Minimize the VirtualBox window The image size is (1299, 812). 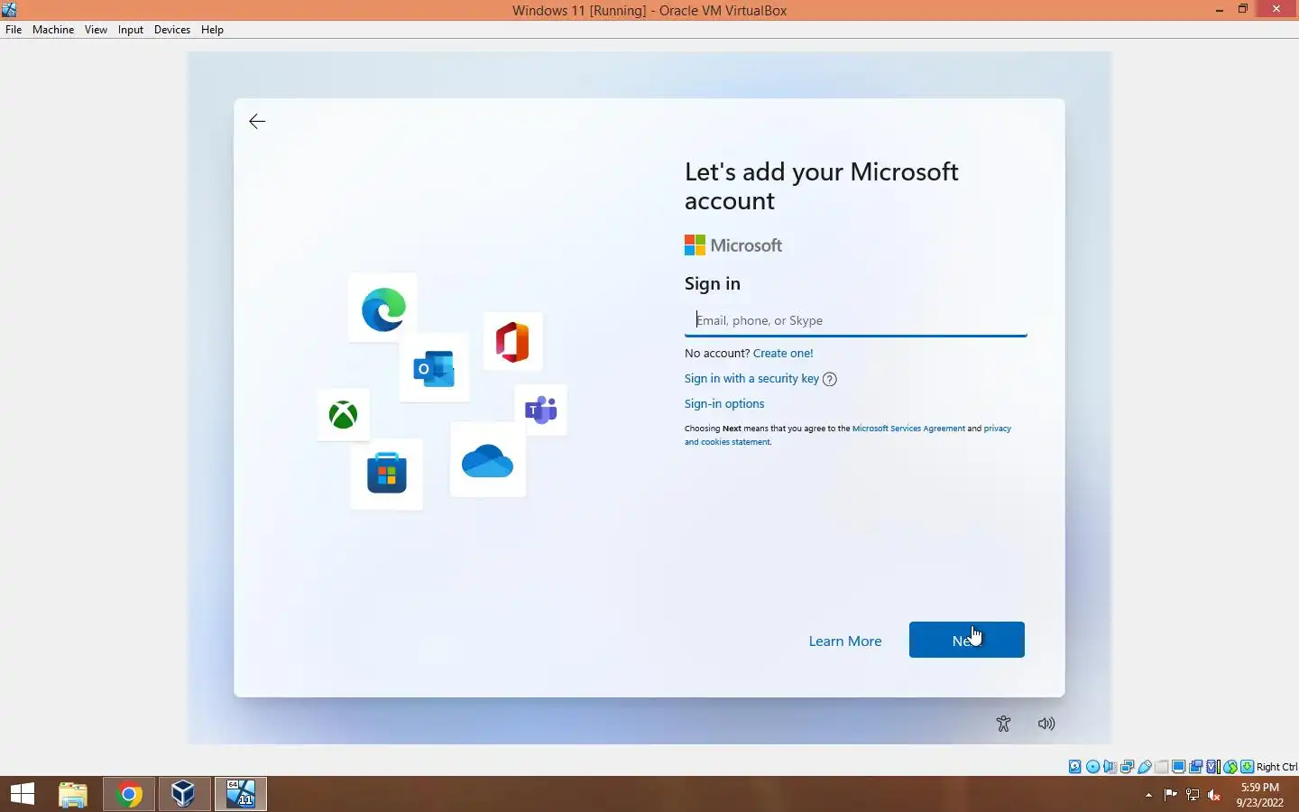(1219, 9)
